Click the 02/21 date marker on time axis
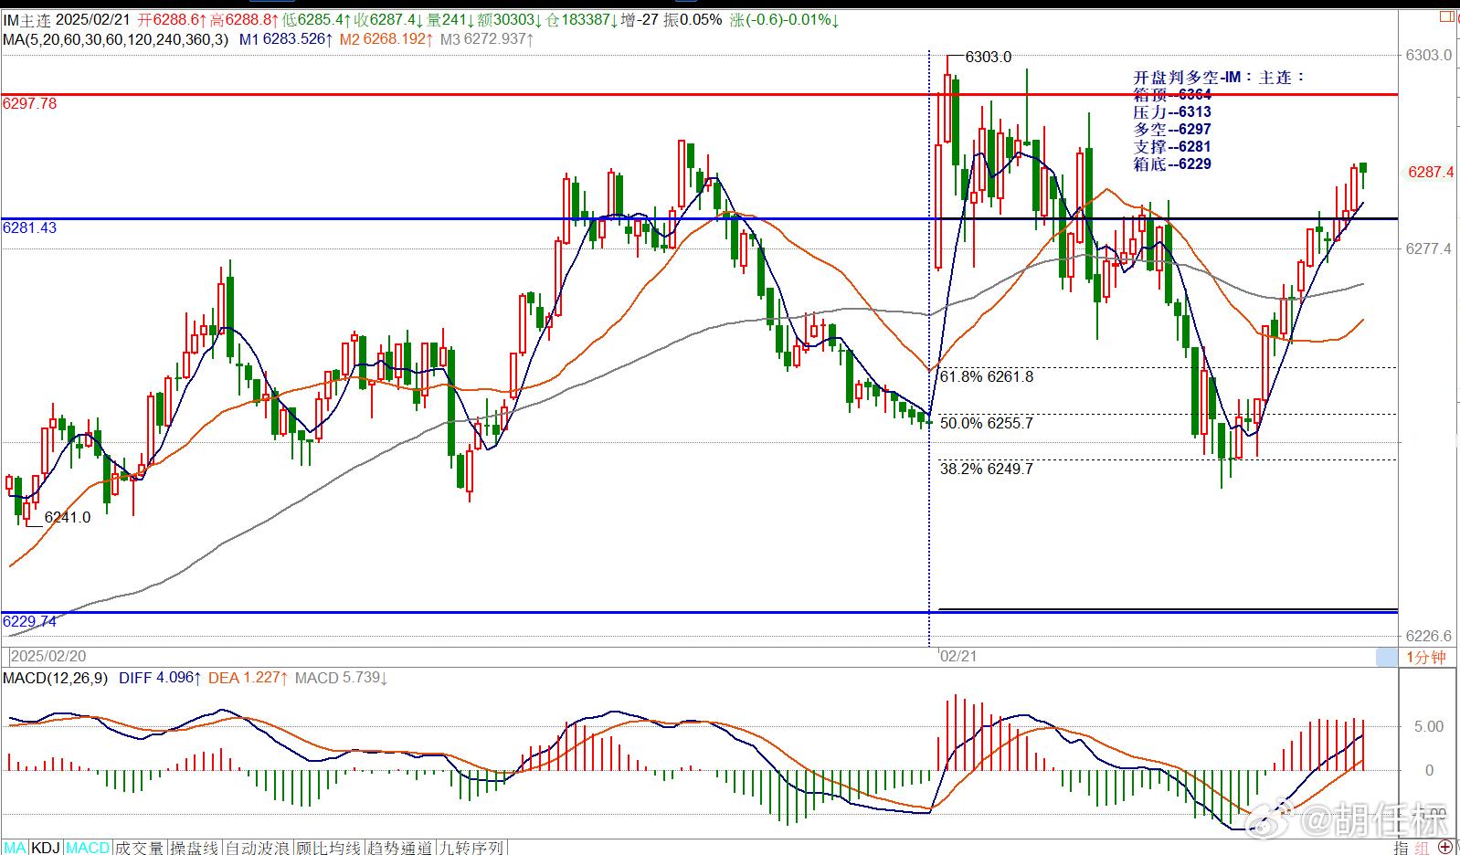 (x=957, y=657)
